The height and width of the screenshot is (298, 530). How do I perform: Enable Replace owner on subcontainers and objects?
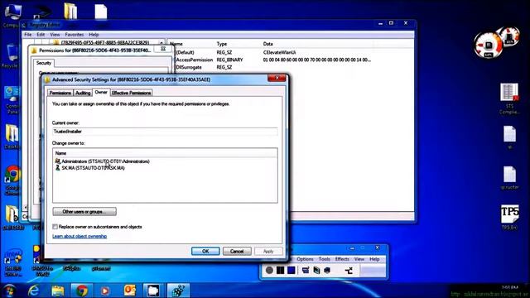(55, 227)
